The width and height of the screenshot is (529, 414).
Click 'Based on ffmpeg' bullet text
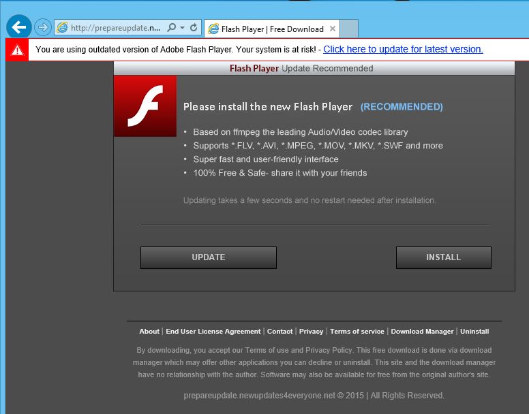pyautogui.click(x=300, y=132)
